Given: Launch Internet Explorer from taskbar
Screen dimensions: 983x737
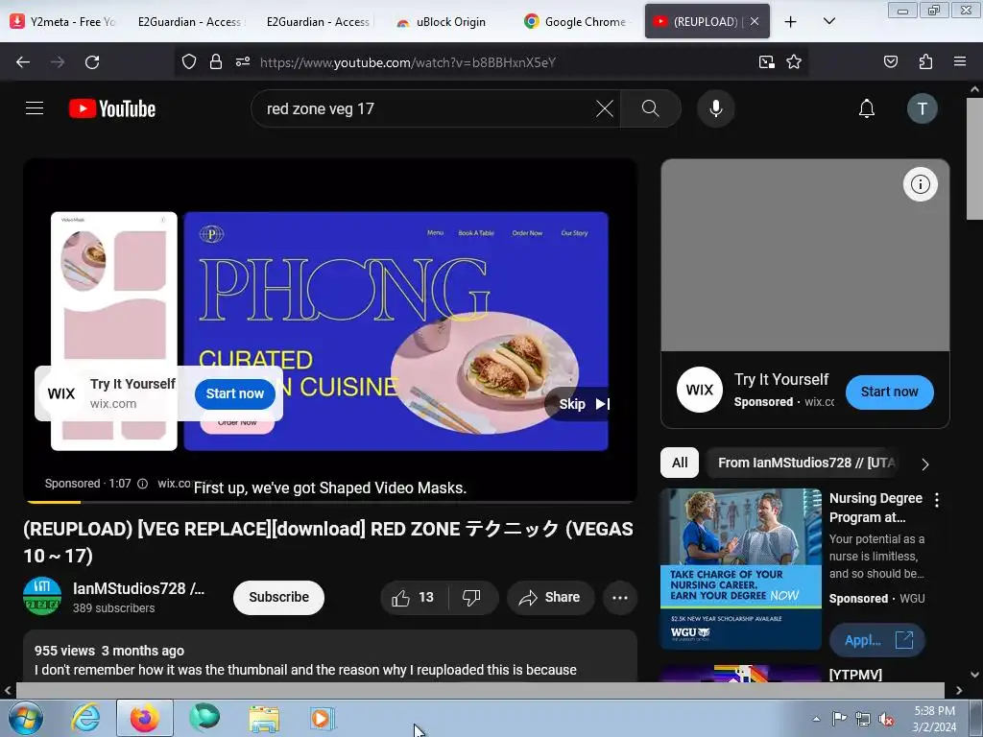Looking at the screenshot, I should pyautogui.click(x=85, y=719).
